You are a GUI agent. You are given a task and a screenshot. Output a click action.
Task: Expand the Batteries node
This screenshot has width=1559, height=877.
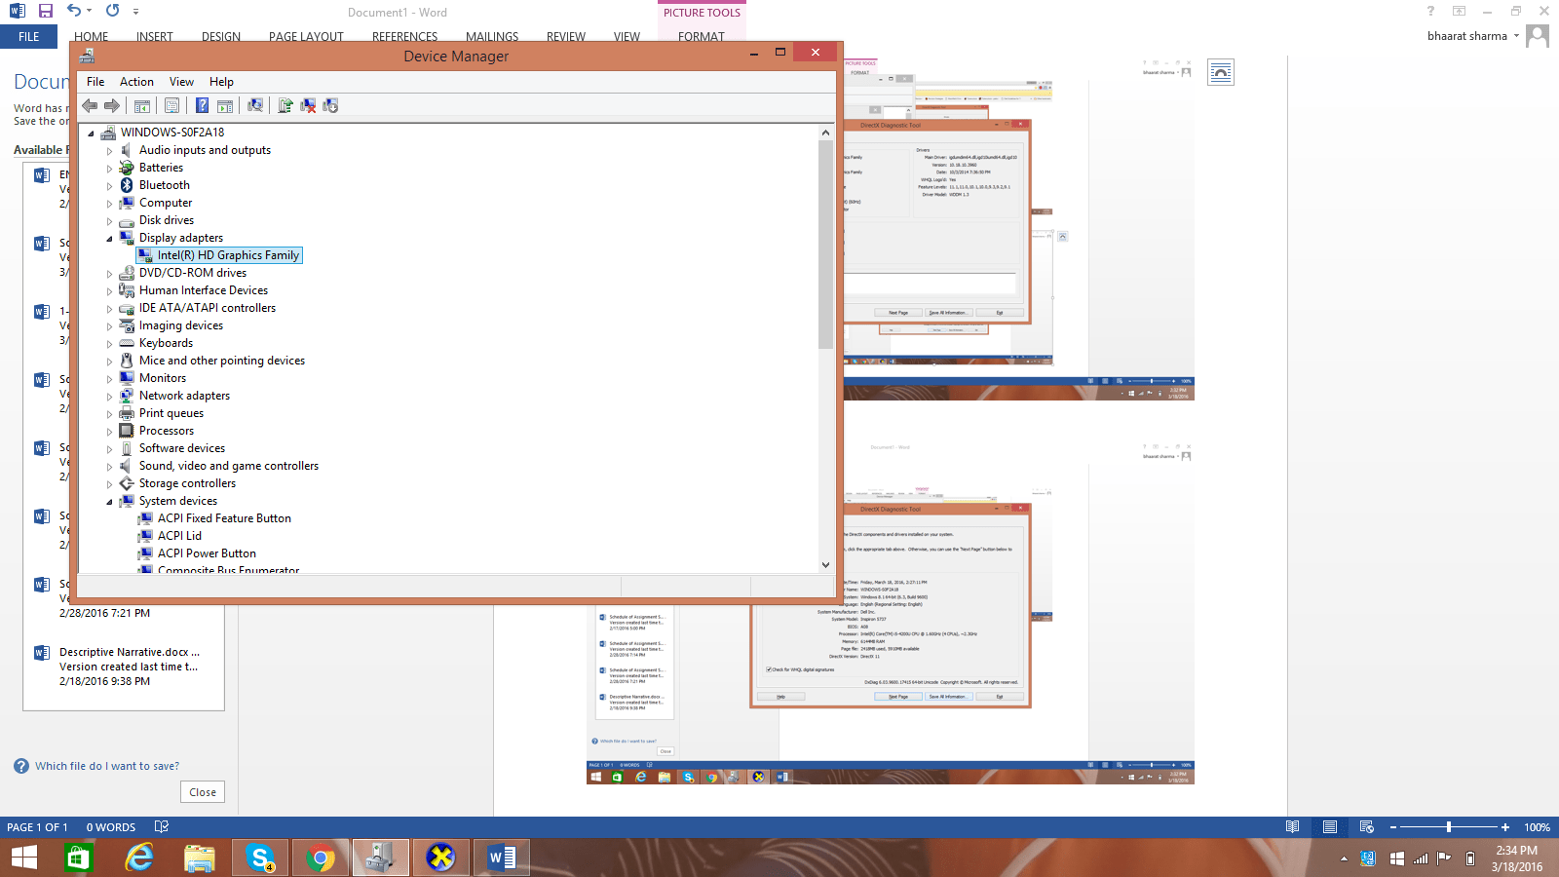(109, 169)
